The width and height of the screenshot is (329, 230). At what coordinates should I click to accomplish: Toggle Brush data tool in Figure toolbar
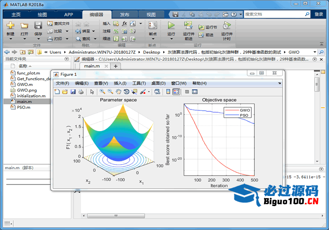point(143,92)
